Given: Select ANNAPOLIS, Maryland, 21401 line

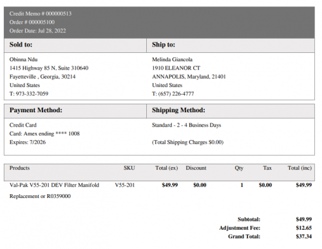Looking at the screenshot, I should tap(189, 77).
